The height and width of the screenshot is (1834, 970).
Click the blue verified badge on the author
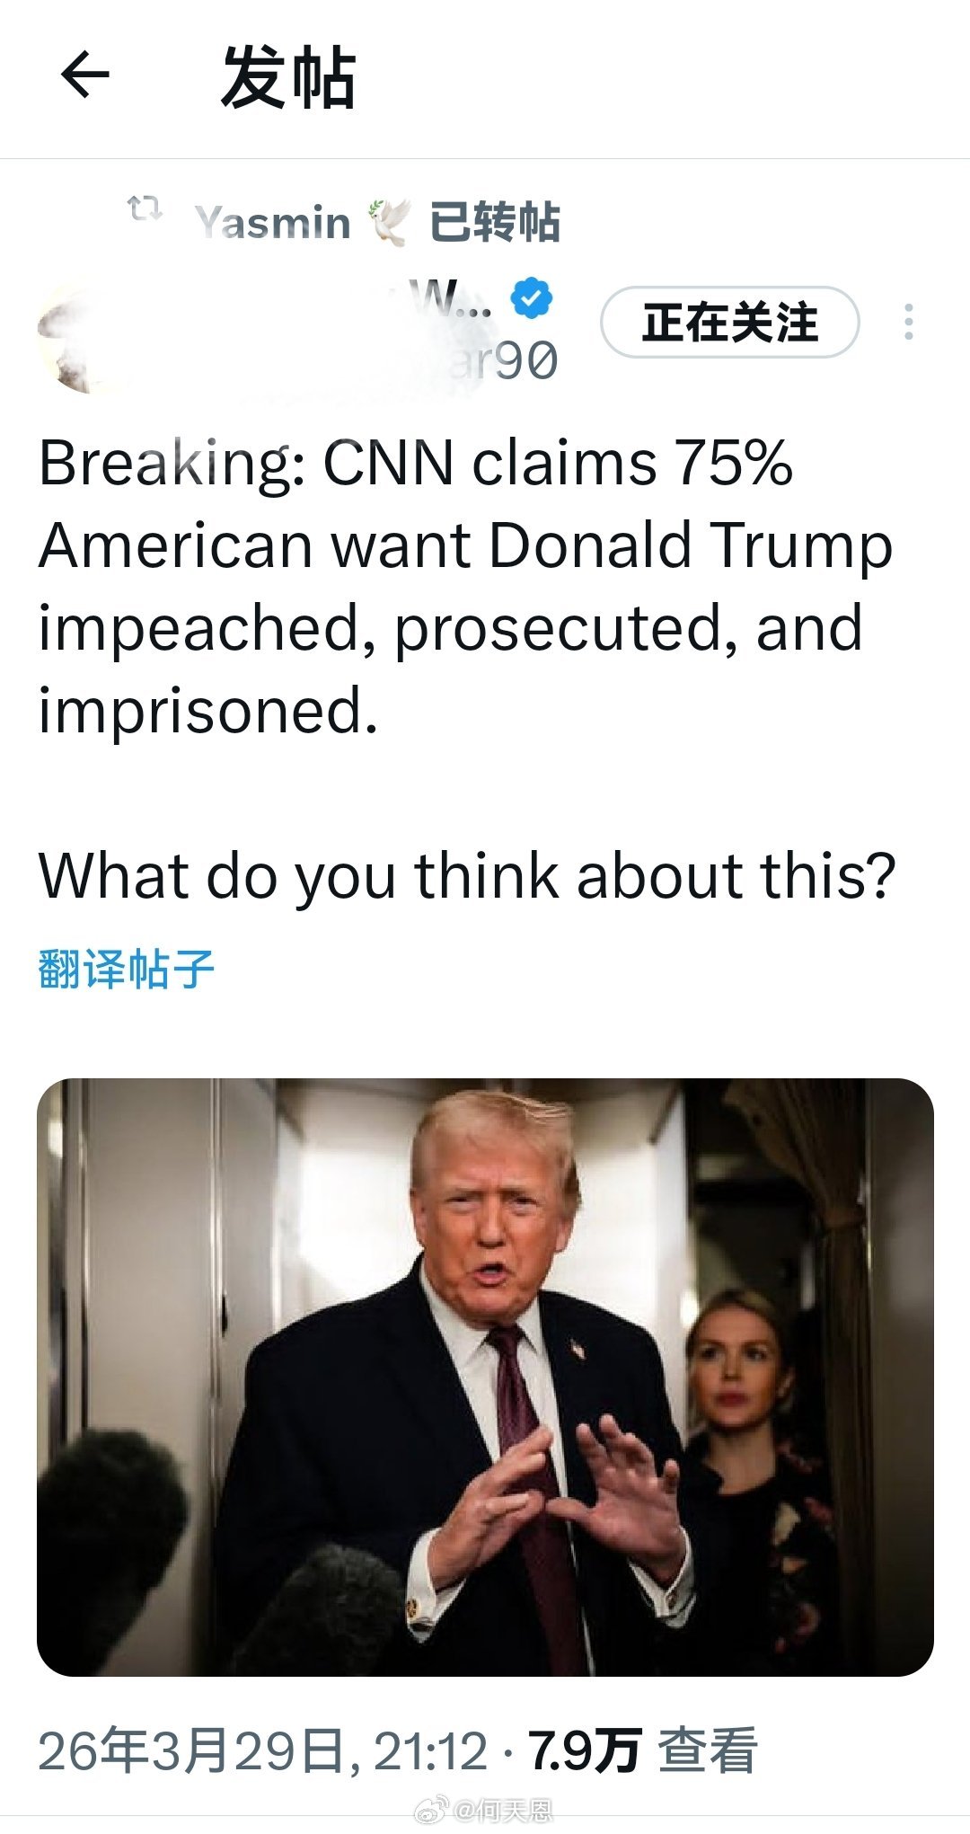(x=530, y=299)
